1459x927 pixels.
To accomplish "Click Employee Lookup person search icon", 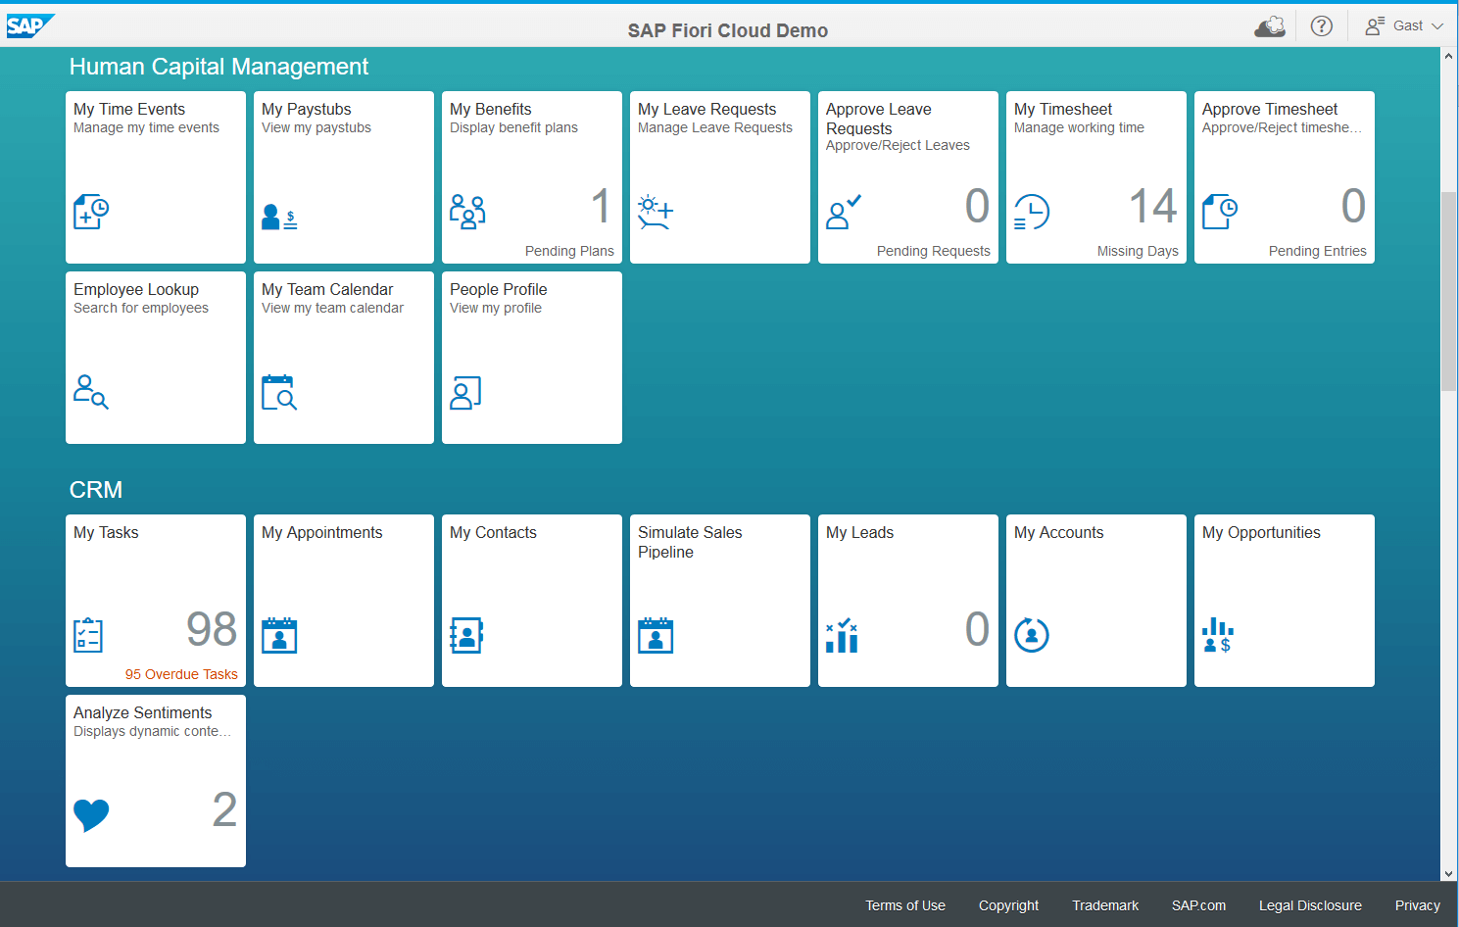I will point(91,392).
